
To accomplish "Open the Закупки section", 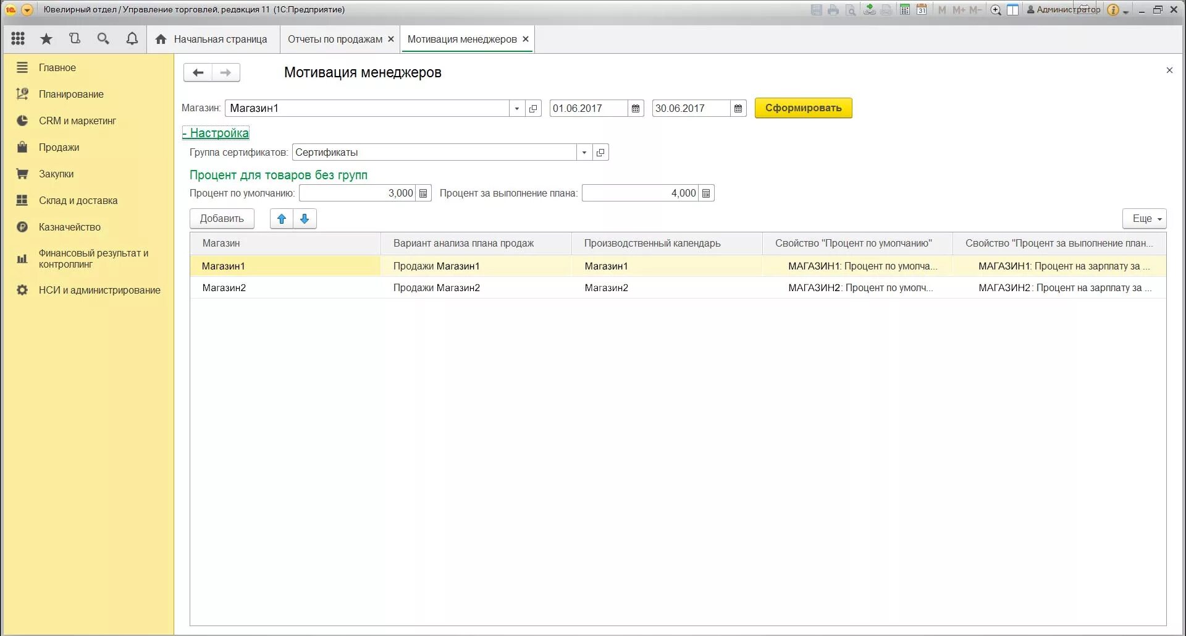I will pyautogui.click(x=56, y=174).
